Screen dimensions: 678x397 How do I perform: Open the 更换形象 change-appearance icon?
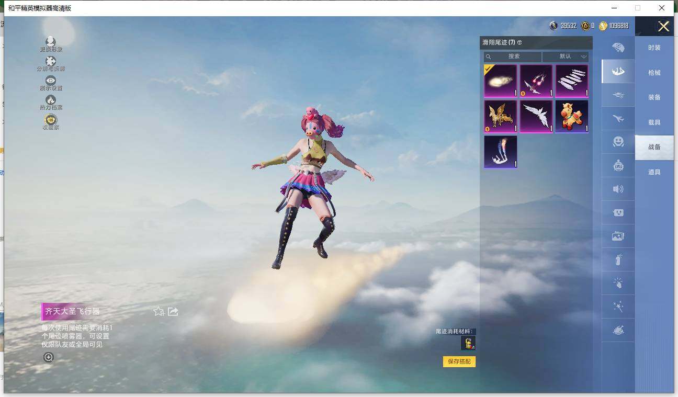(51, 41)
